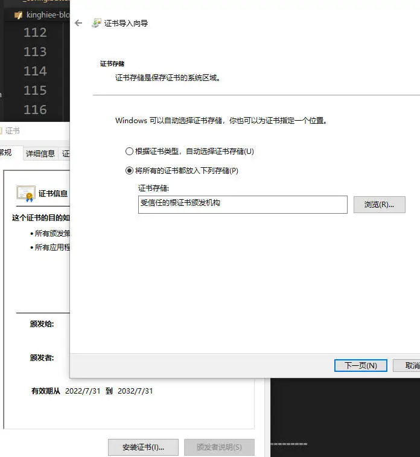Cancel the wizard with 取消 button

click(x=407, y=365)
